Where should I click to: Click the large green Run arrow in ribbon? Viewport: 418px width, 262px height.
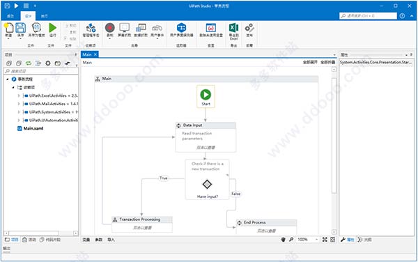[x=52, y=28]
